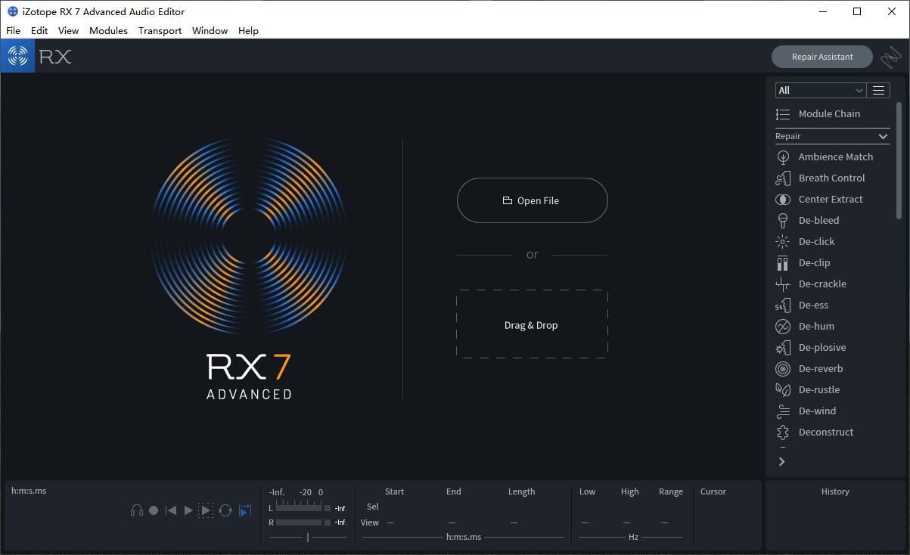Click the record button in transport
This screenshot has width=910, height=555.
coord(154,510)
